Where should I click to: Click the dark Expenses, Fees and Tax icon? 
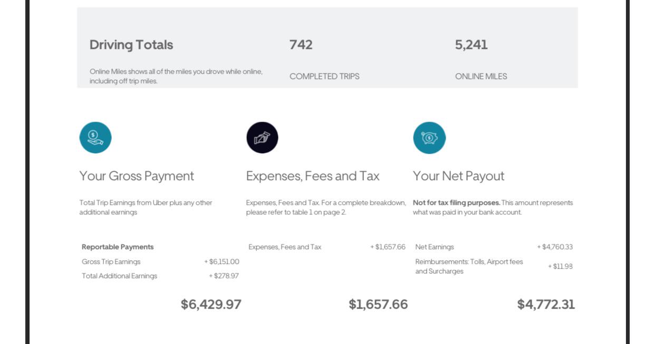pyautogui.click(x=262, y=137)
